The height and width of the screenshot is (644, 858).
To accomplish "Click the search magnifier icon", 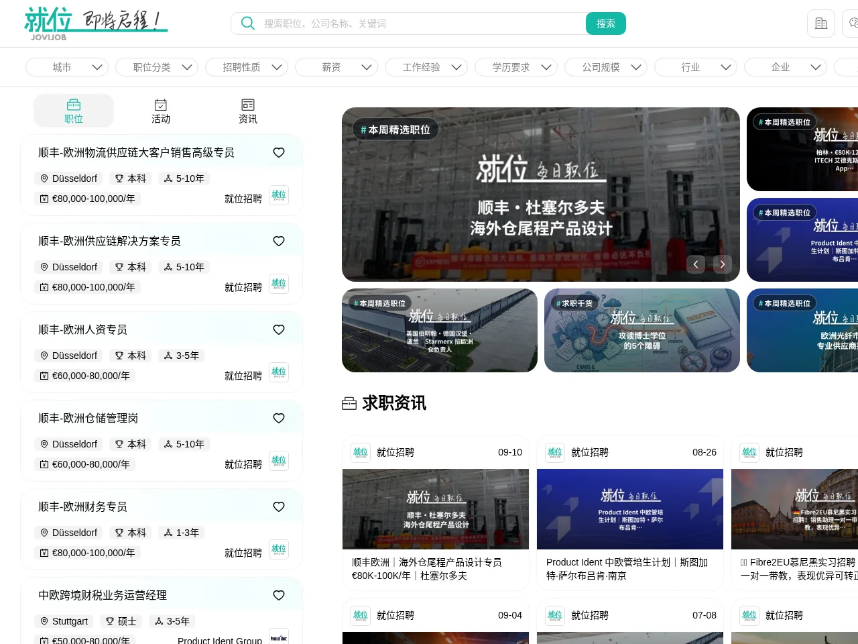I will pos(248,23).
